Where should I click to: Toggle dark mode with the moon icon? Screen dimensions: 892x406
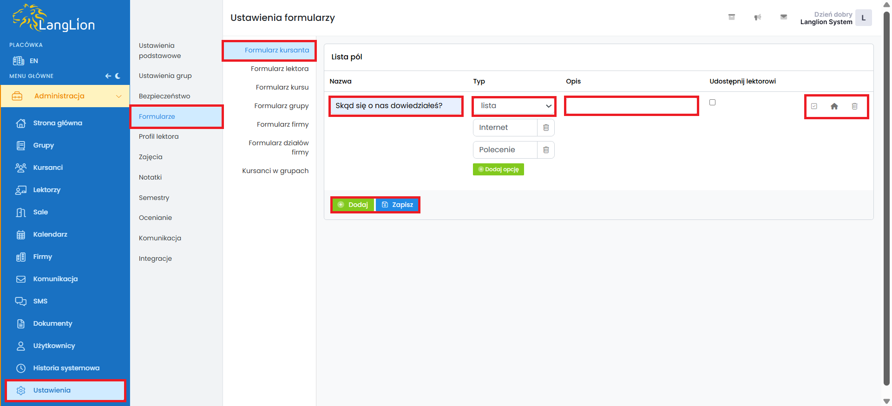[x=118, y=76]
